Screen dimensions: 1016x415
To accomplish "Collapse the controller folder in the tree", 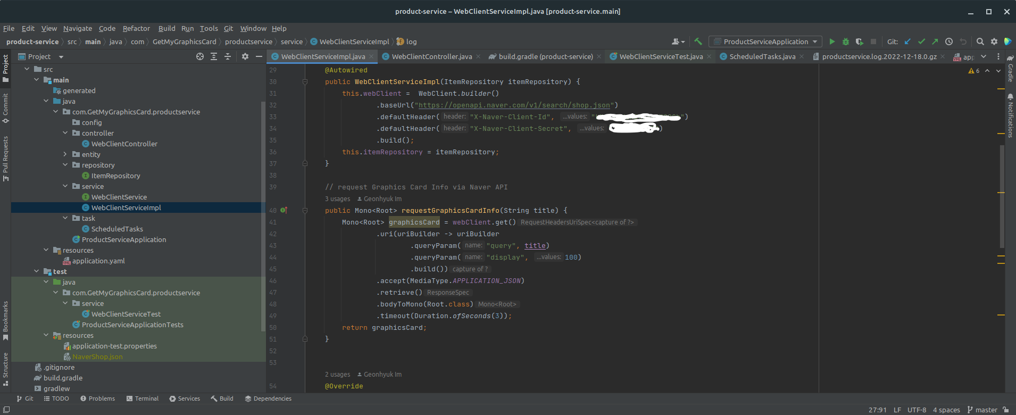I will [65, 133].
